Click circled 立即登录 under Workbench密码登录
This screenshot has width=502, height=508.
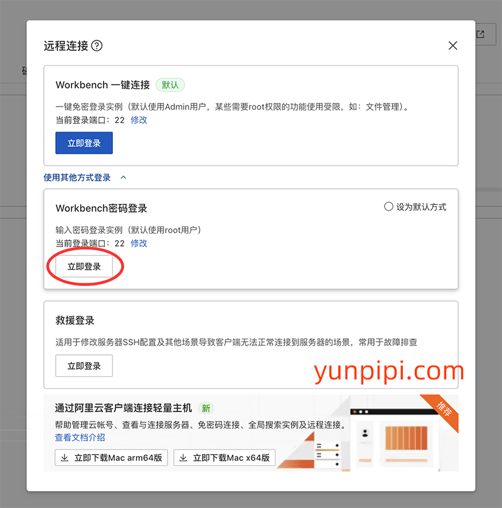pos(83,266)
